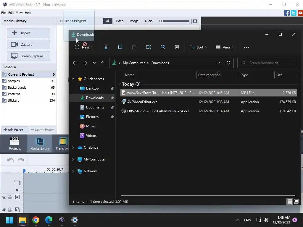Viewport: 303px width, 227px height.
Task: Click the Undo arrow above the timeline
Action: pyautogui.click(x=10, y=160)
